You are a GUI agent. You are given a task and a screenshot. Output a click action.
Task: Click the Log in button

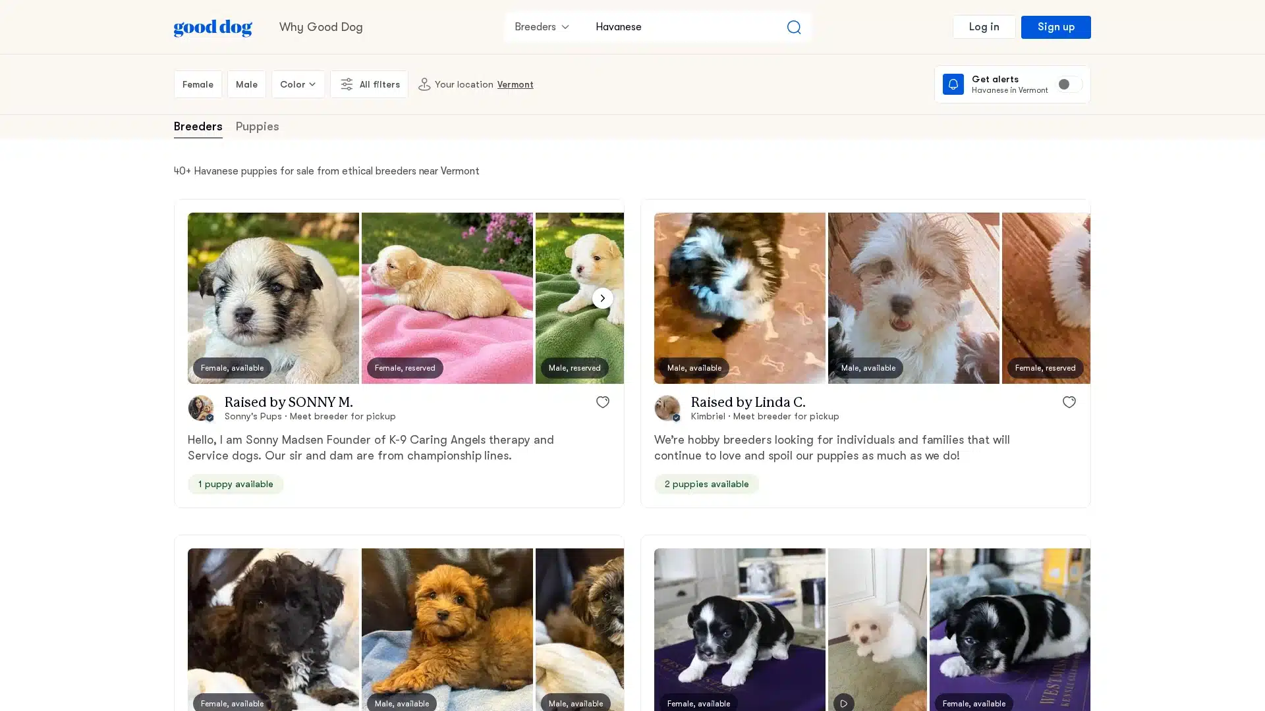984,27
